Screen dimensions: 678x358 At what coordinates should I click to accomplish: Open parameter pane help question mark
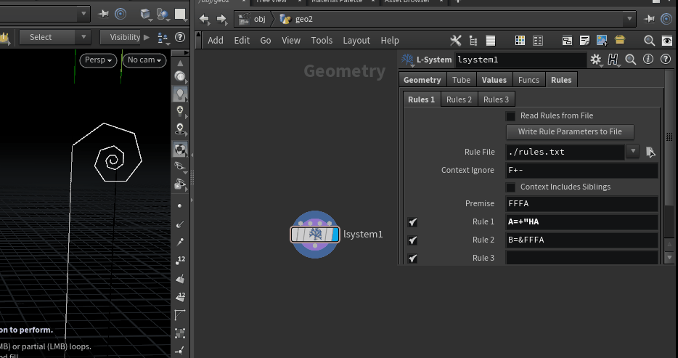click(x=666, y=60)
